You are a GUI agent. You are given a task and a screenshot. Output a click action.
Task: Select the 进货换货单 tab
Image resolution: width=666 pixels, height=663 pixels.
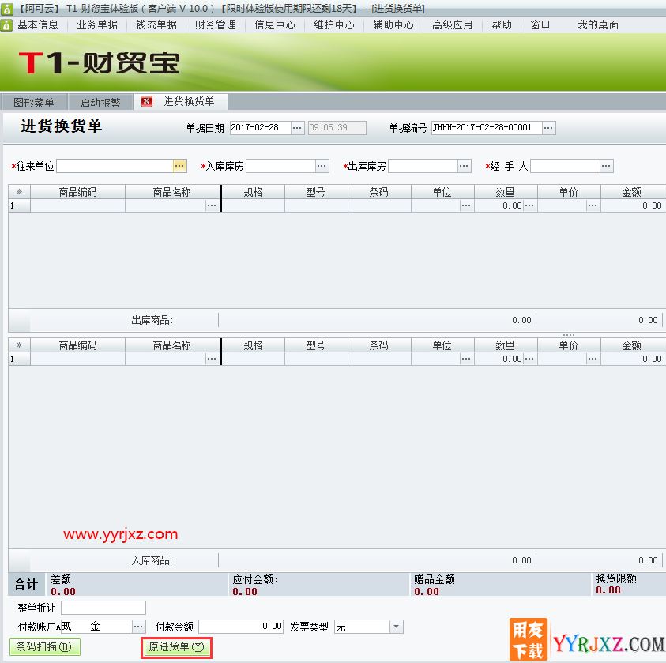(189, 101)
